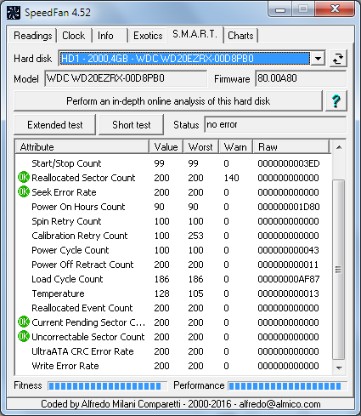
Task: Click raw value 000000001D80
Action: tap(289, 207)
